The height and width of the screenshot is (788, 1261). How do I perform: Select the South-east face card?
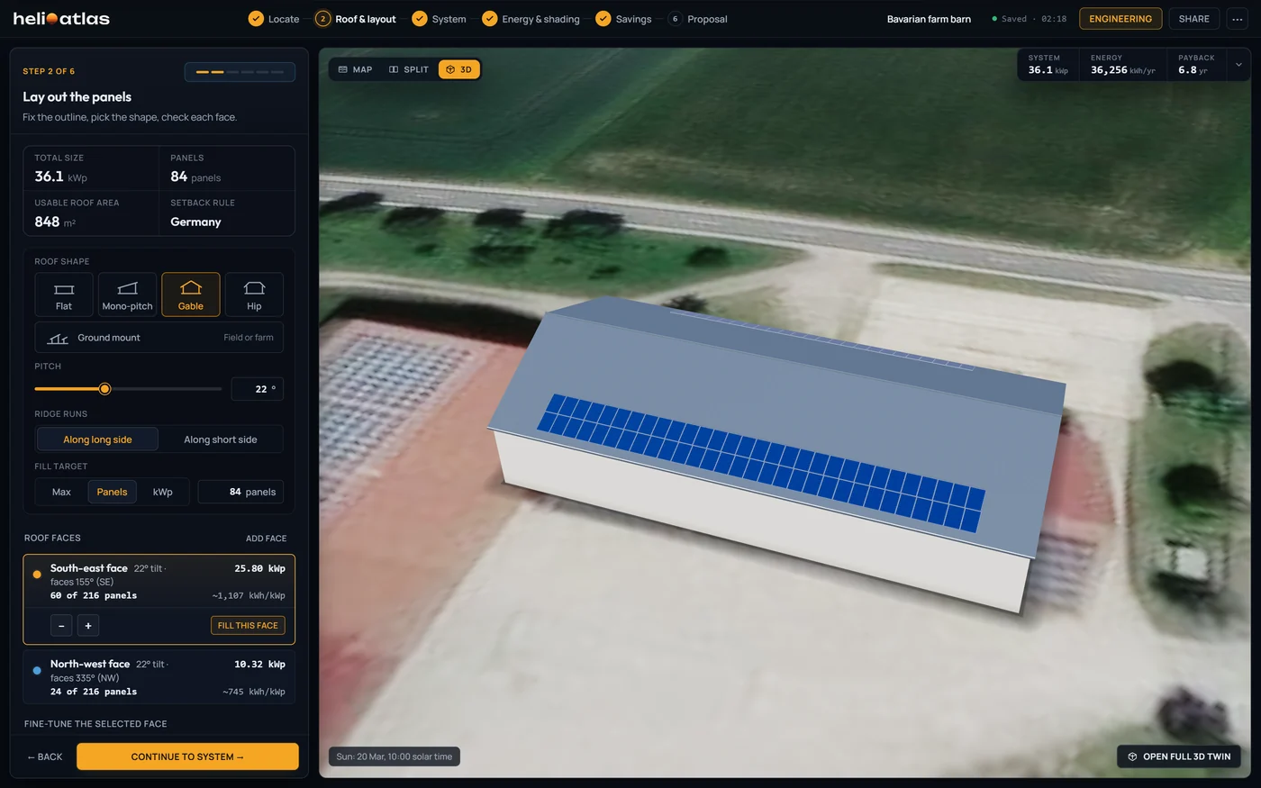159,600
